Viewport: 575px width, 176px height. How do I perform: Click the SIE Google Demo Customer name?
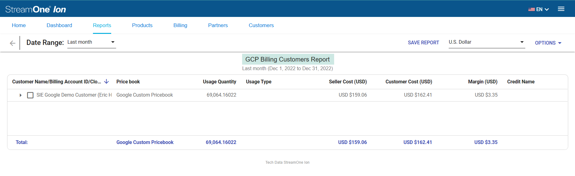(74, 95)
